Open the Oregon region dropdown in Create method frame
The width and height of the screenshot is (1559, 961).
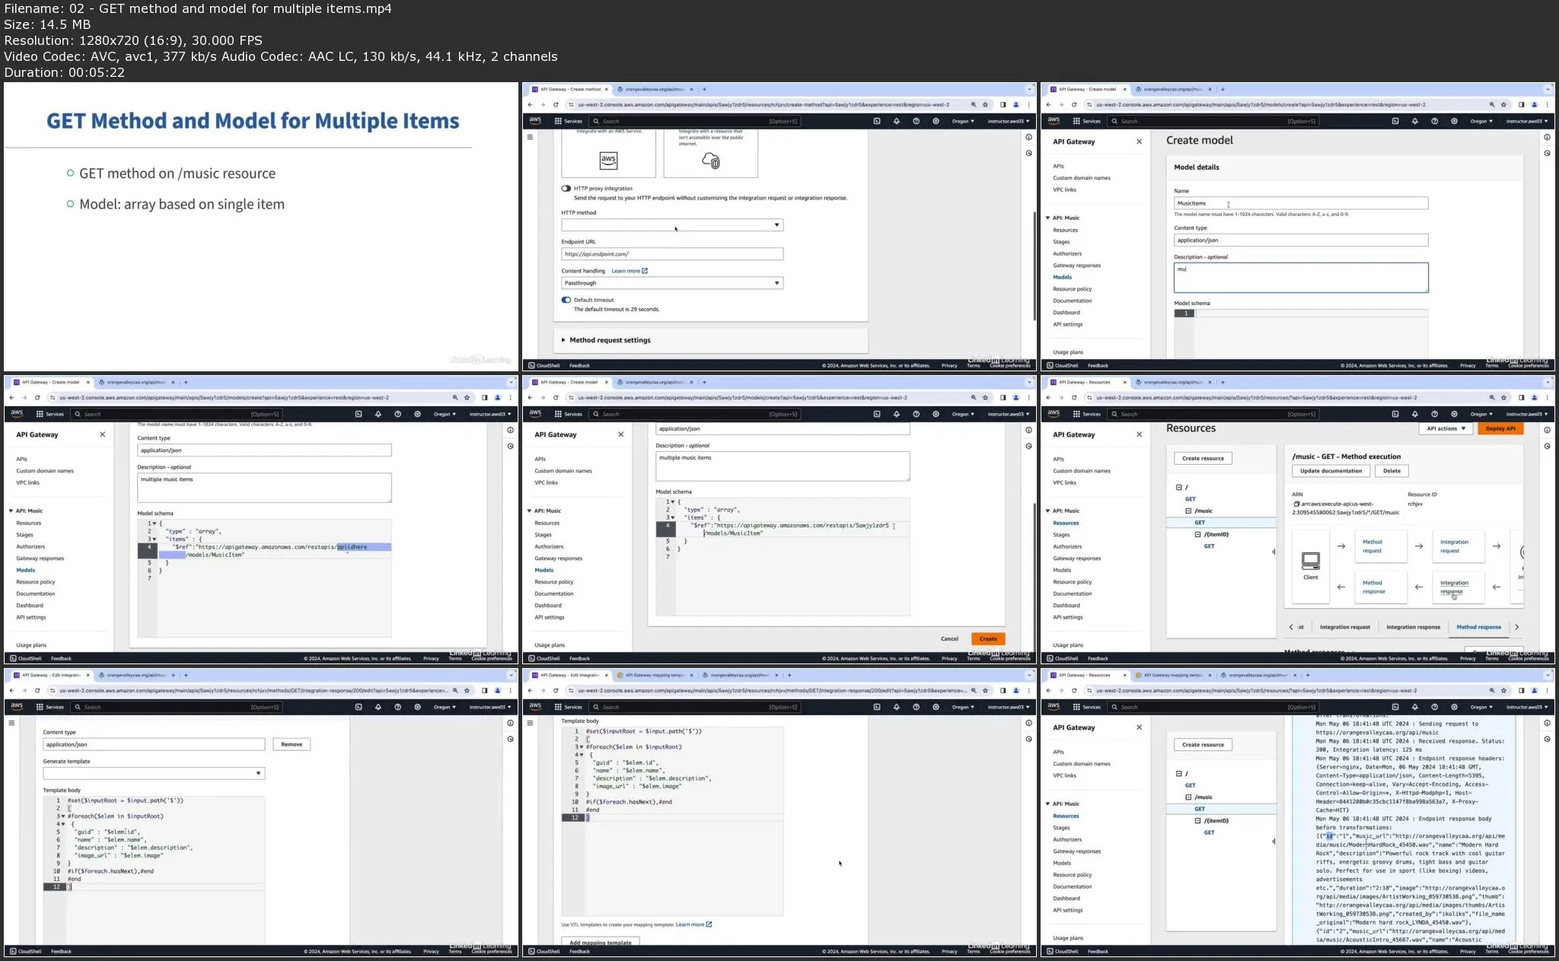pos(962,121)
